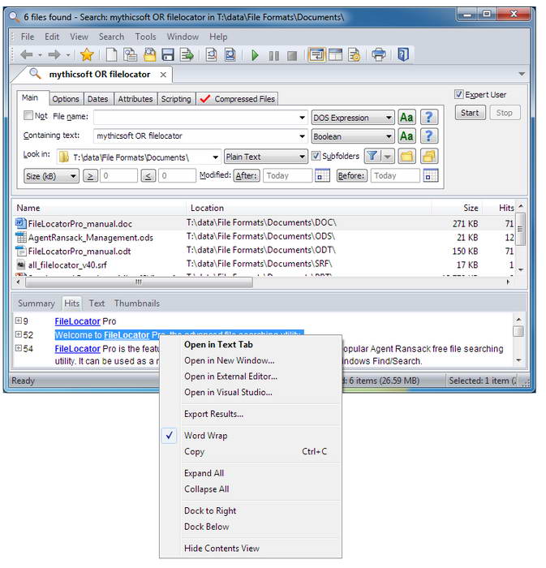Expand the Look in path dropdown arrow
The image size is (546, 568).
pyautogui.click(x=215, y=157)
